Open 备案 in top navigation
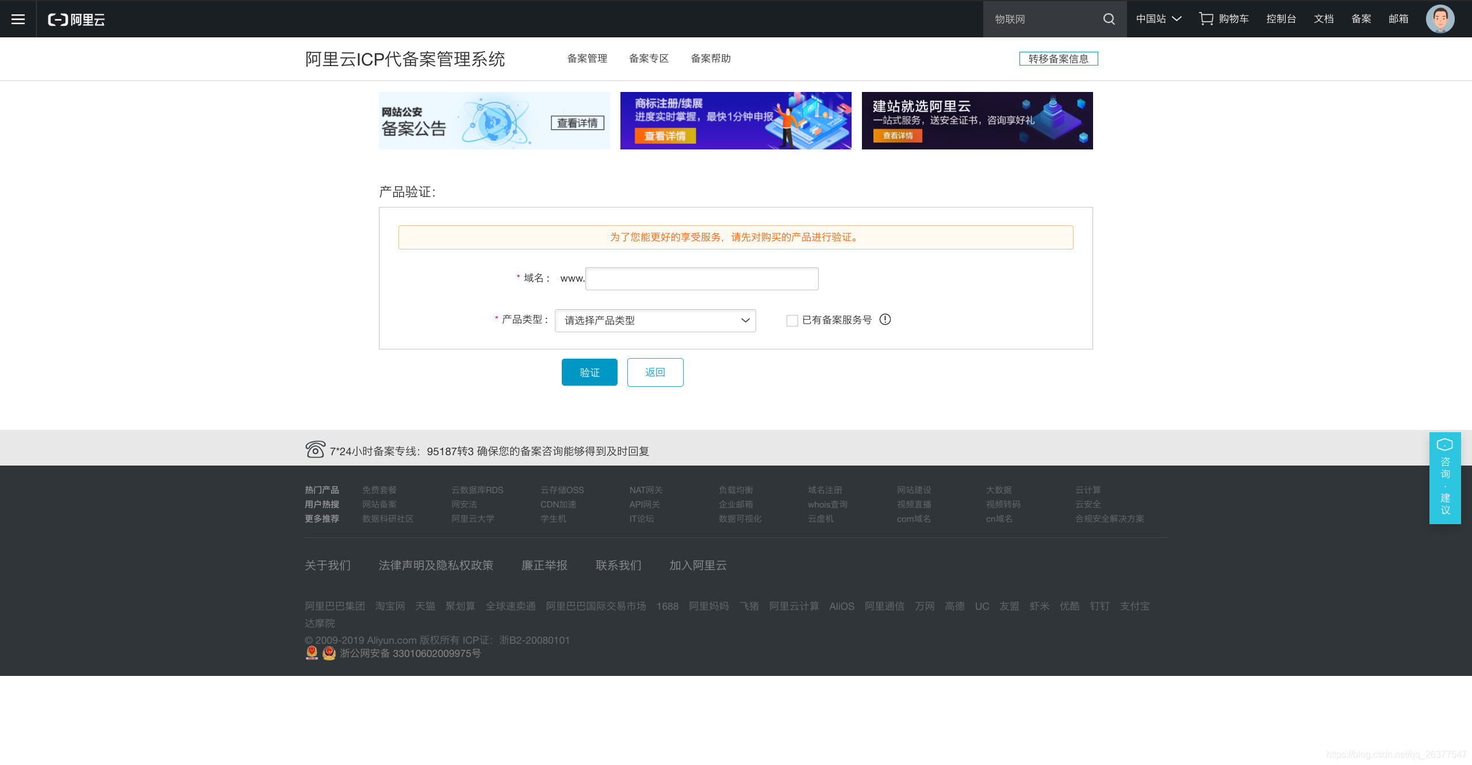Screen dimensions: 1472x765 point(1361,19)
